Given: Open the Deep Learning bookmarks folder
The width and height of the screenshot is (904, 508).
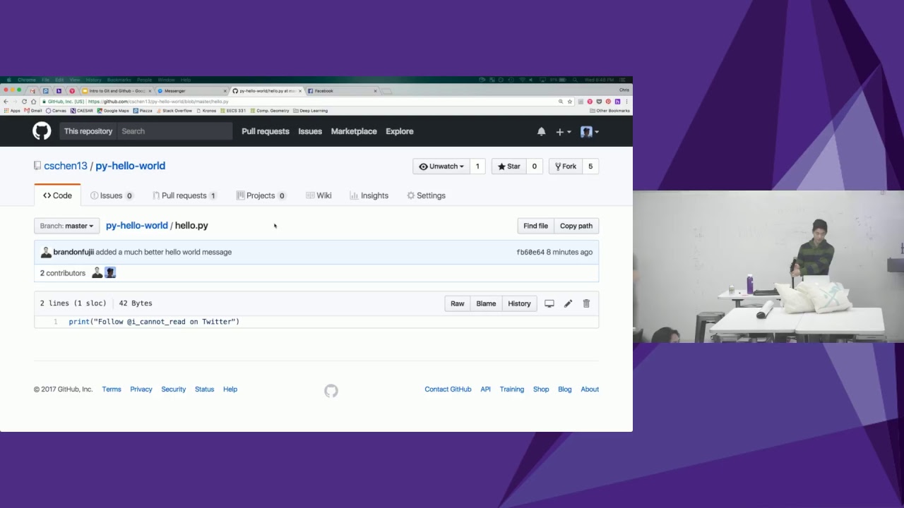Looking at the screenshot, I should (311, 111).
